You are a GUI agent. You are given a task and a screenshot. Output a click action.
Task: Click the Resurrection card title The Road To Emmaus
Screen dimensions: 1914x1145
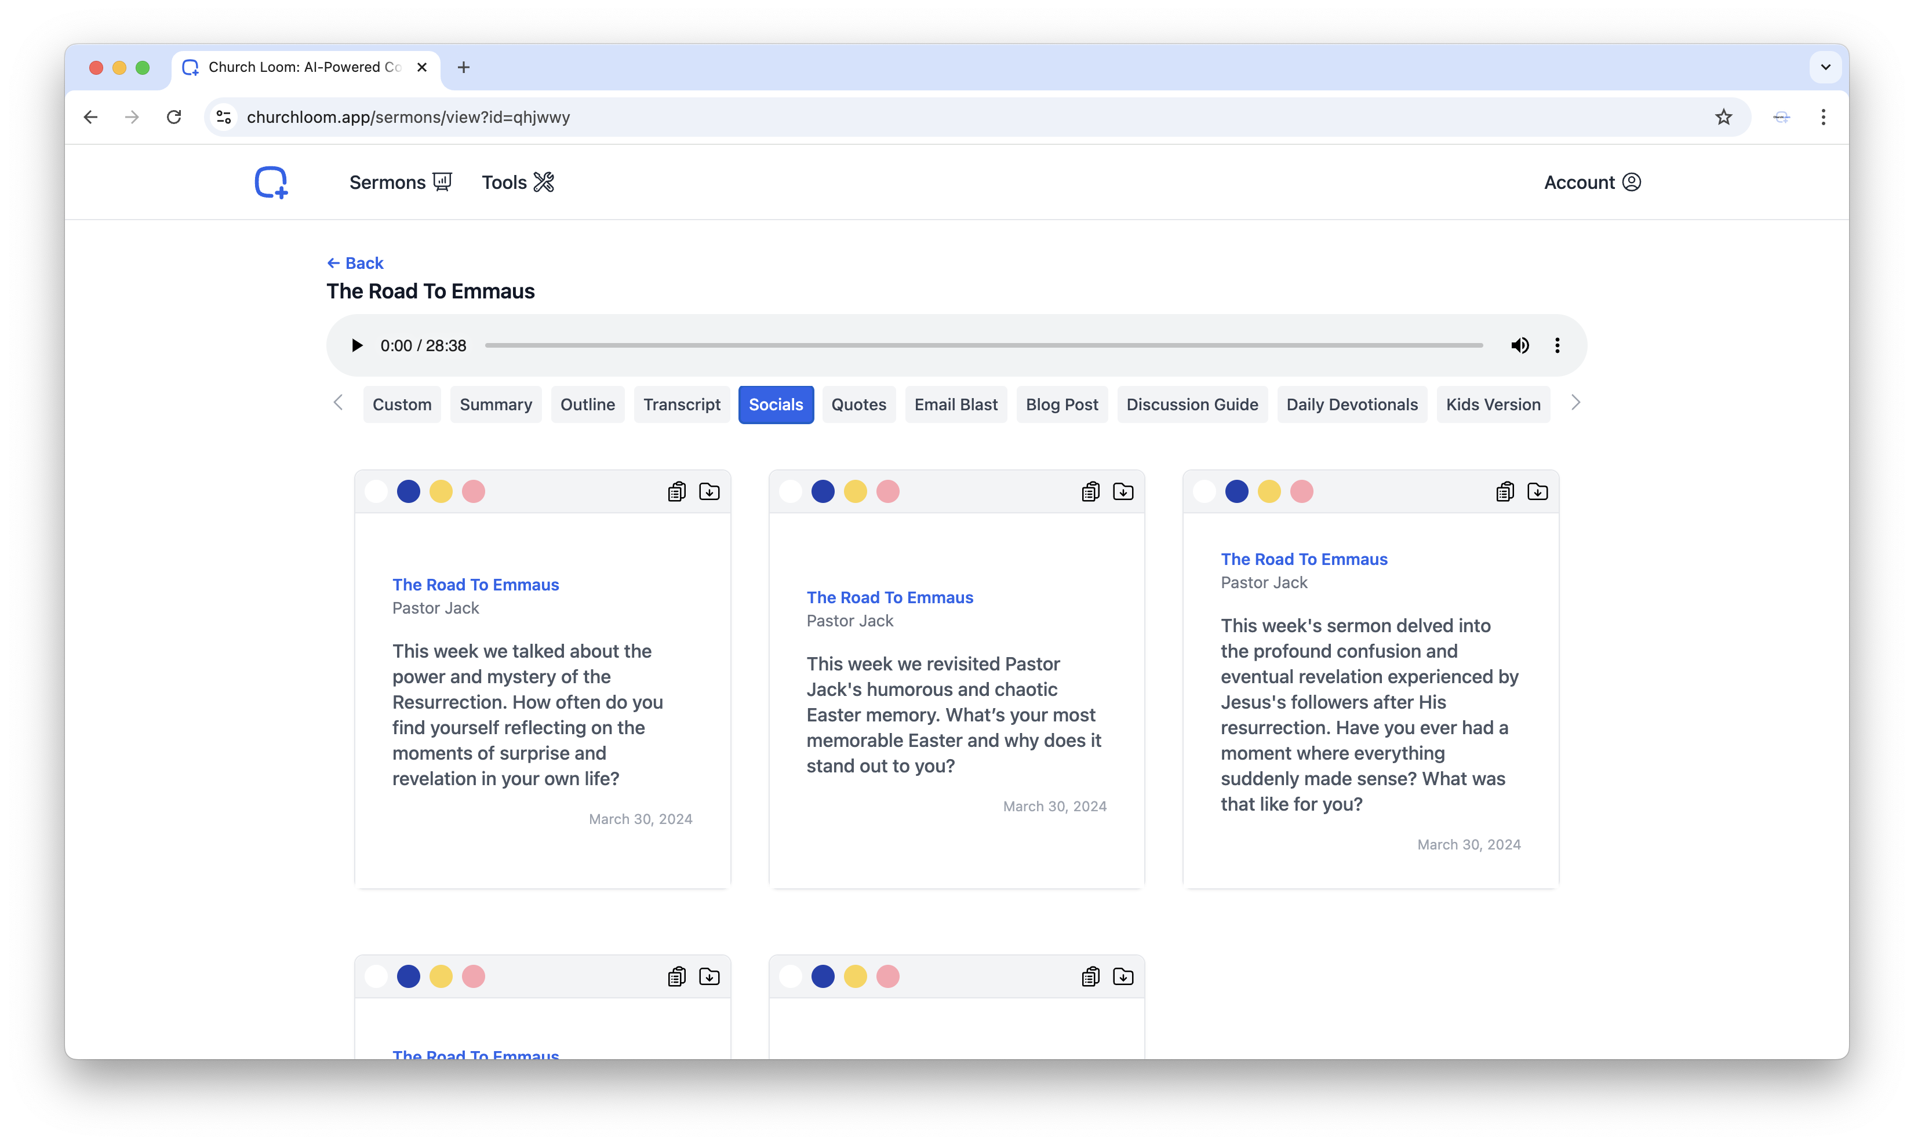(475, 585)
